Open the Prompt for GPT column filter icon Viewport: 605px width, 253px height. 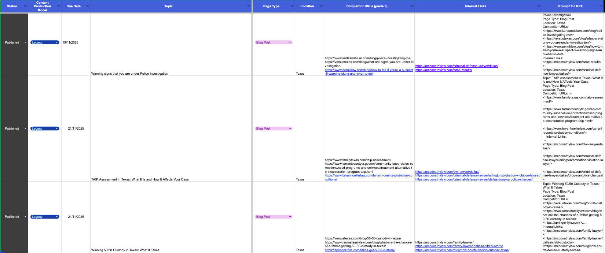tap(601, 6)
